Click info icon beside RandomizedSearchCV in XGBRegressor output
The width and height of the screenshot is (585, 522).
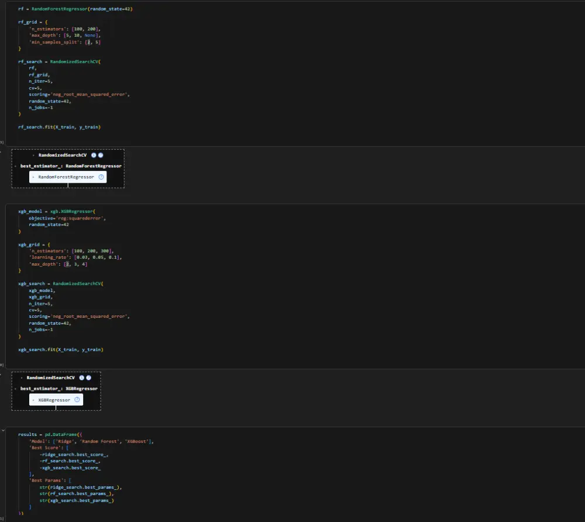point(82,377)
